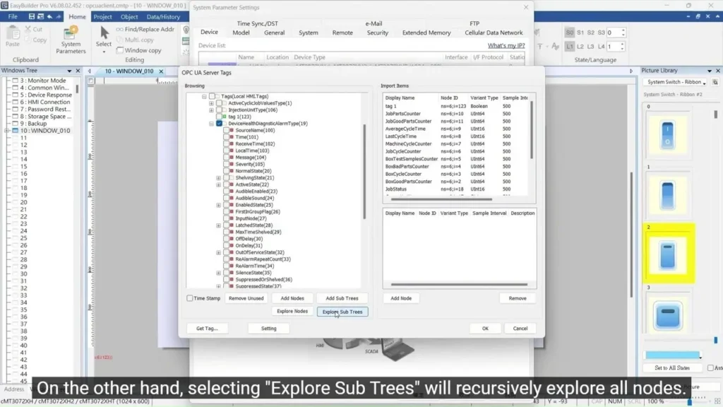Close the Windows Tree panel
723x407 pixels.
78,71
